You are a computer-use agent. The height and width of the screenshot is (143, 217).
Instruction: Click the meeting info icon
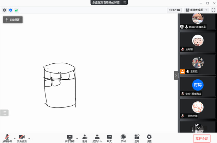coord(4,10)
